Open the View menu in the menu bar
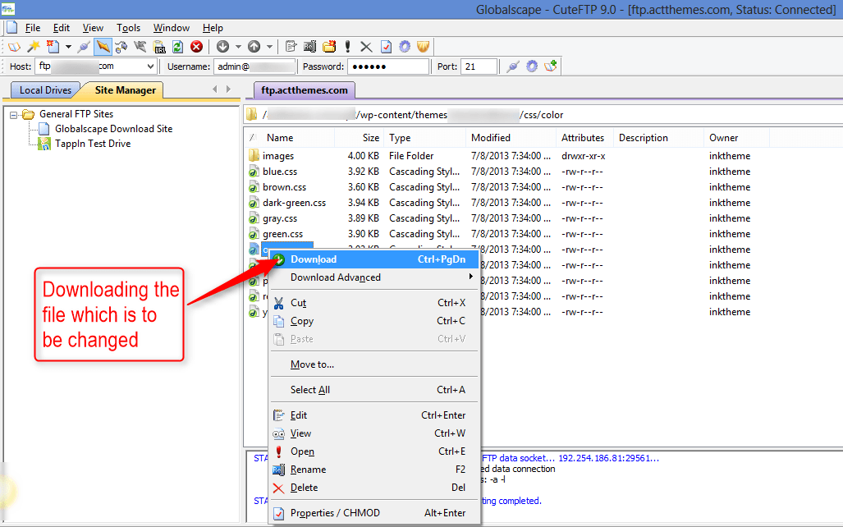Viewport: 843px width, 527px height. pyautogui.click(x=93, y=28)
